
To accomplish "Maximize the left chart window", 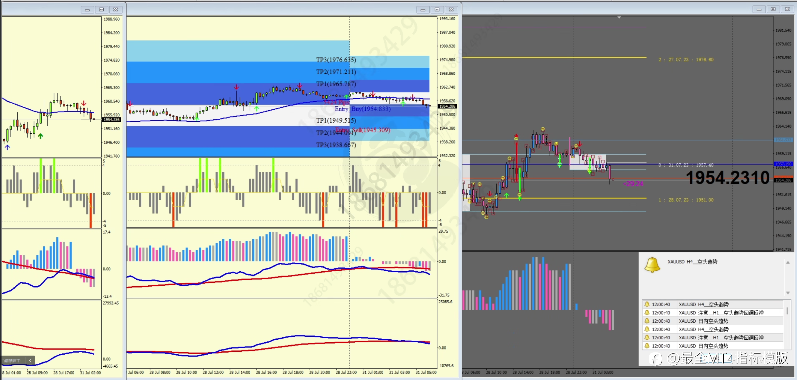I will [x=101, y=10].
